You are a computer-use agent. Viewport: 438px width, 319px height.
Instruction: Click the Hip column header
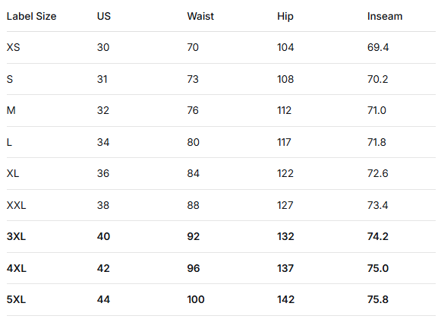(x=285, y=16)
